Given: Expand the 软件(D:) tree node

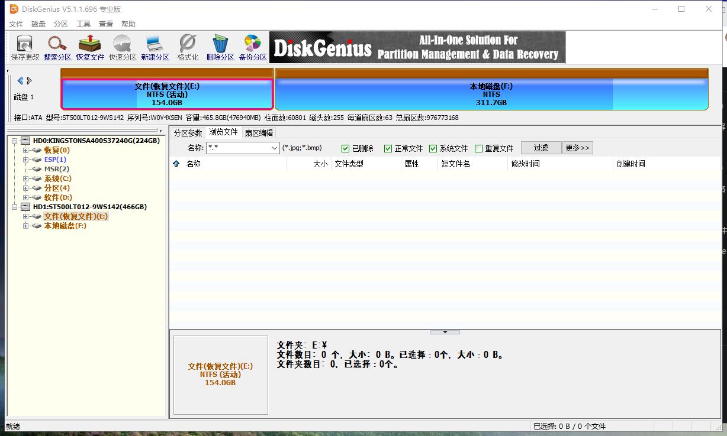Looking at the screenshot, I should click(x=26, y=197).
